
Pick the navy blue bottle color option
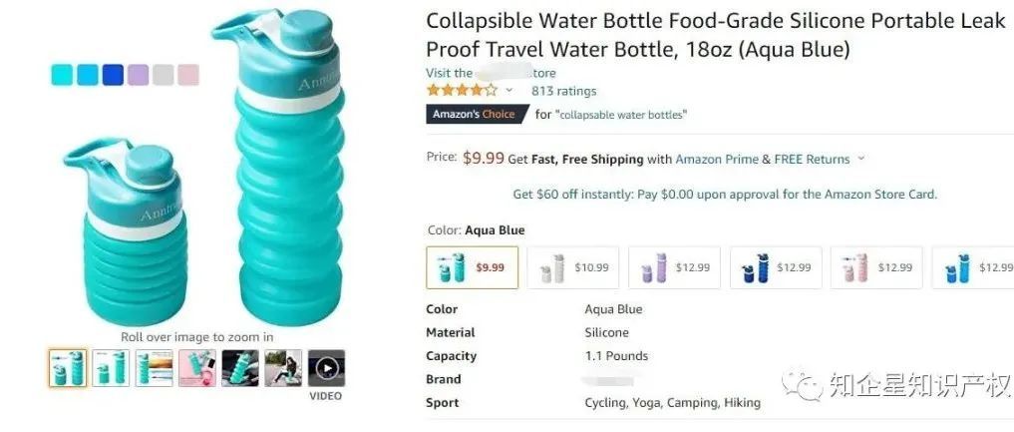point(776,267)
